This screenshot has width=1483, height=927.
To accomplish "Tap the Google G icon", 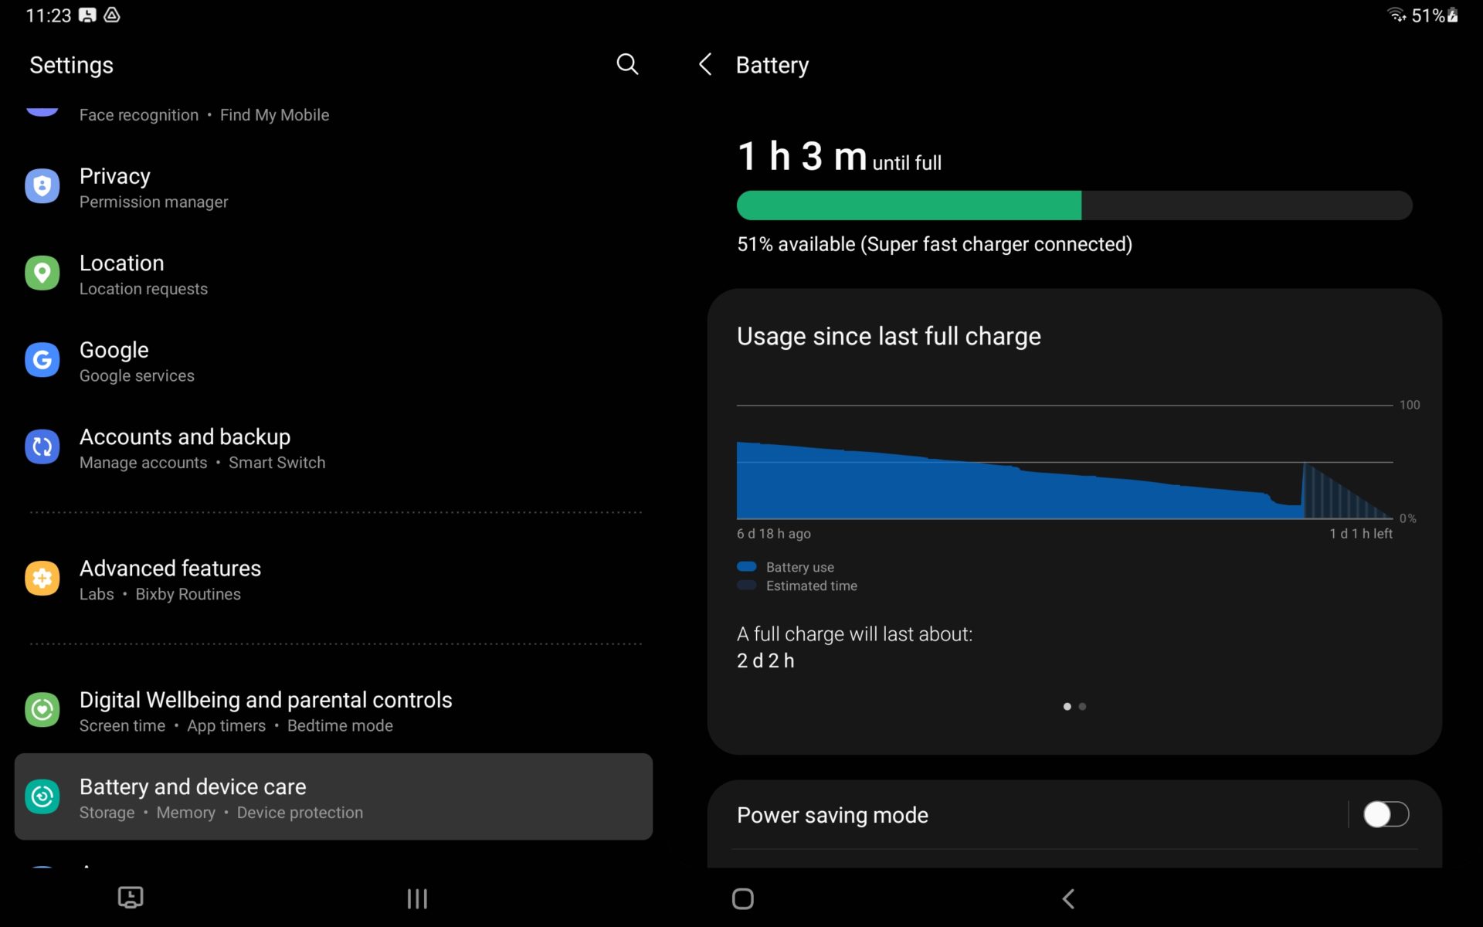I will point(42,360).
